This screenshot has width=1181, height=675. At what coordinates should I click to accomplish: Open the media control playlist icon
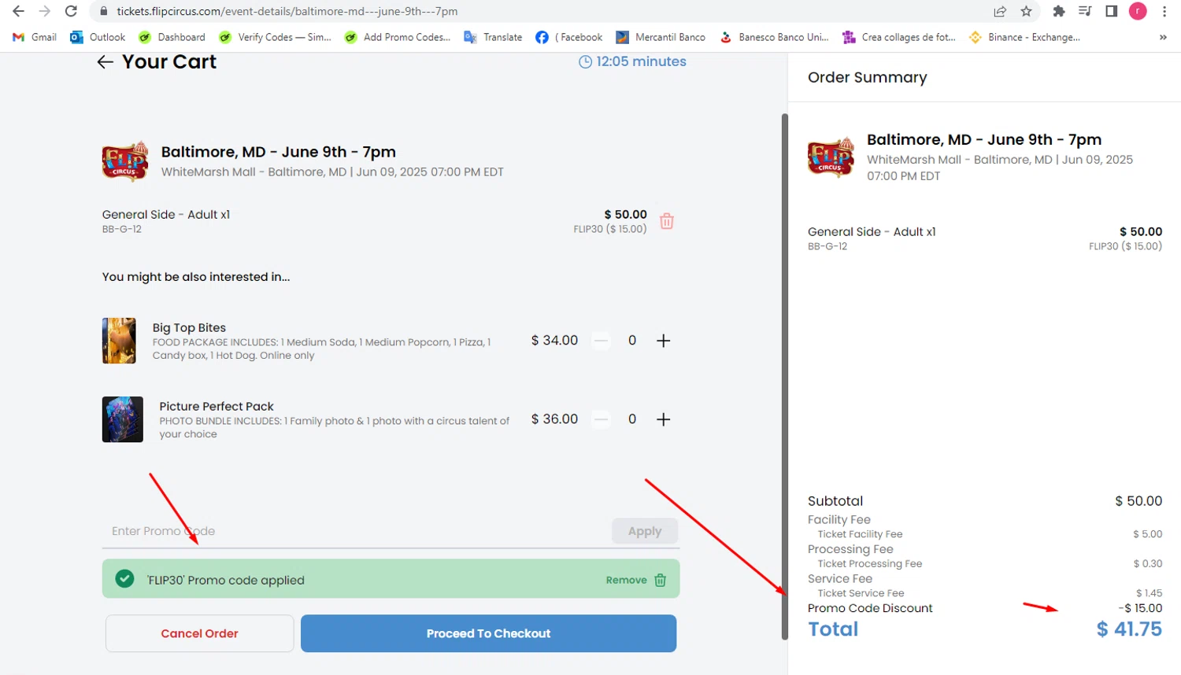[1085, 11]
